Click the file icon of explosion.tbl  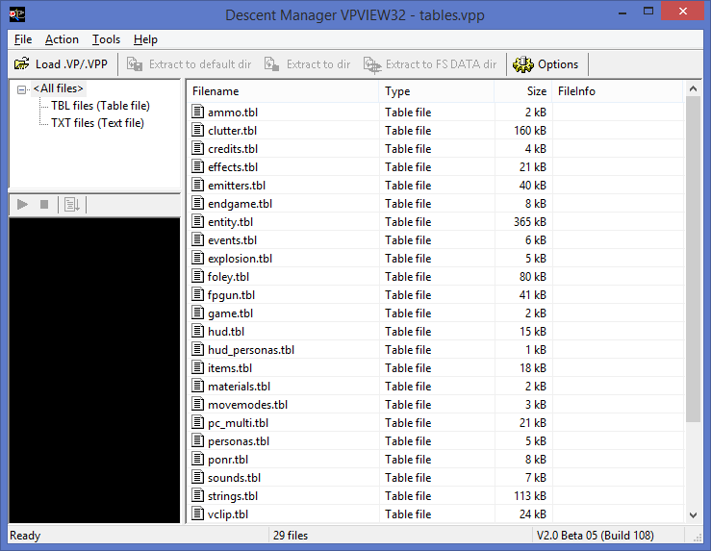point(197,258)
